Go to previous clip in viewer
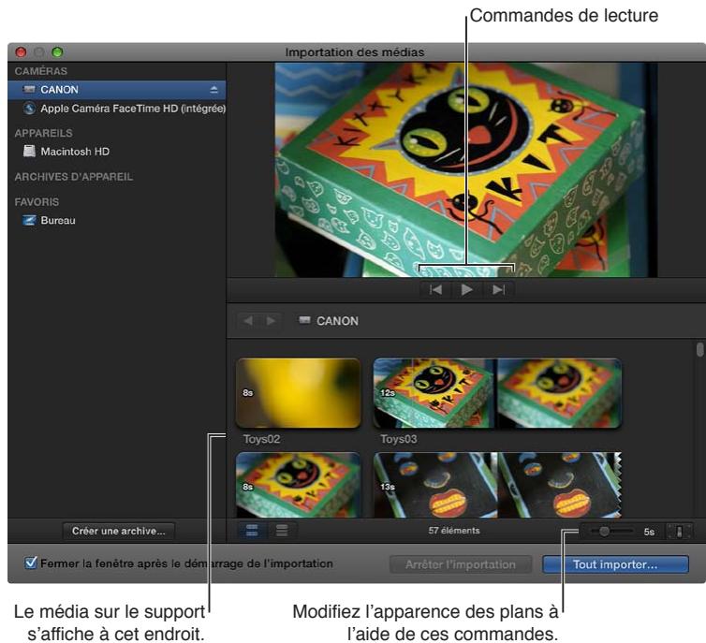Viewport: 706px width, 643px height. point(435,290)
